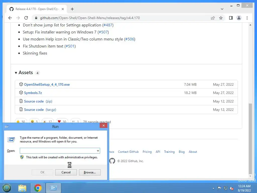The image size is (257, 193).
Task: Download Source code (zip)
Action: [x=38, y=101]
